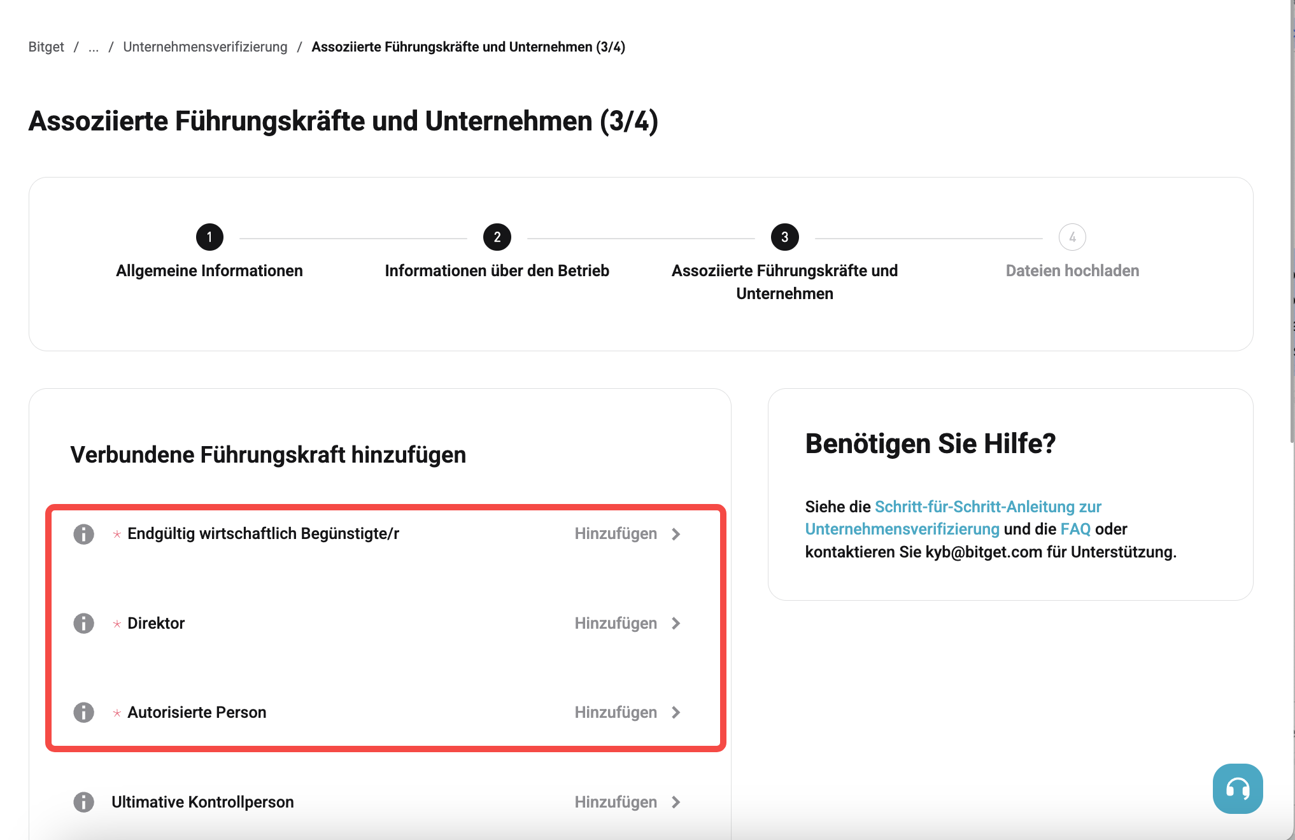Open info icon beside Ultimative Kontrollperson

83,802
